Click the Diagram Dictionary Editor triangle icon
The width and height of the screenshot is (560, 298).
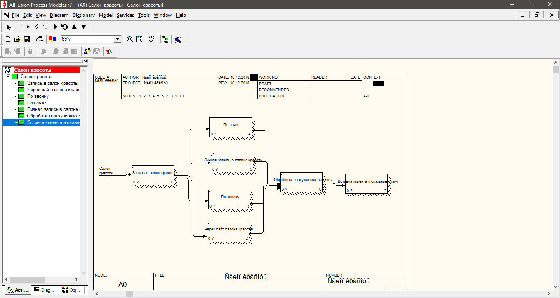[55, 27]
